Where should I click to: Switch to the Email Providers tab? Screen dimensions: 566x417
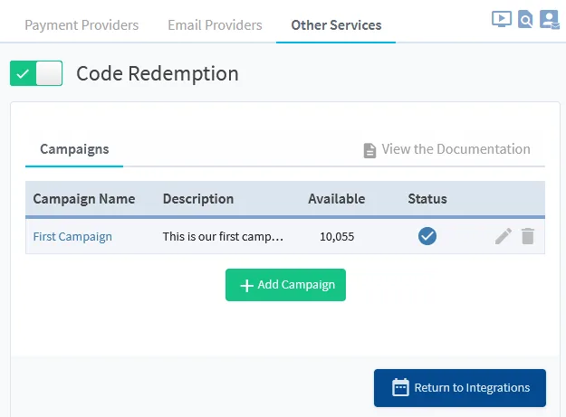(x=215, y=25)
